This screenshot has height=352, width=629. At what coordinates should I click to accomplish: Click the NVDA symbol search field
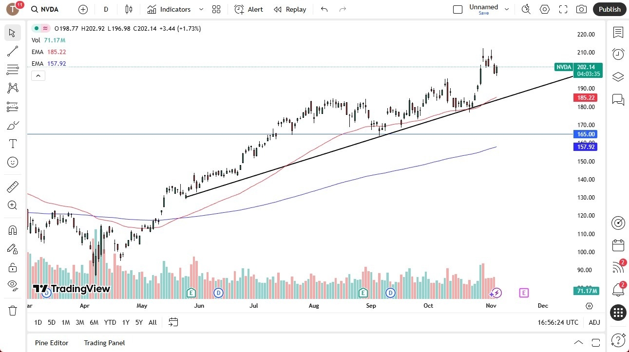click(44, 9)
